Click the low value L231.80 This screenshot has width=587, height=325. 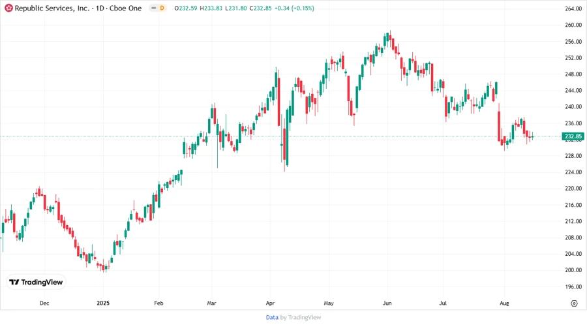point(236,8)
